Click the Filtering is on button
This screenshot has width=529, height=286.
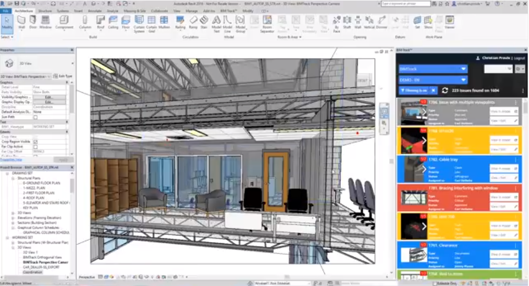coord(413,90)
